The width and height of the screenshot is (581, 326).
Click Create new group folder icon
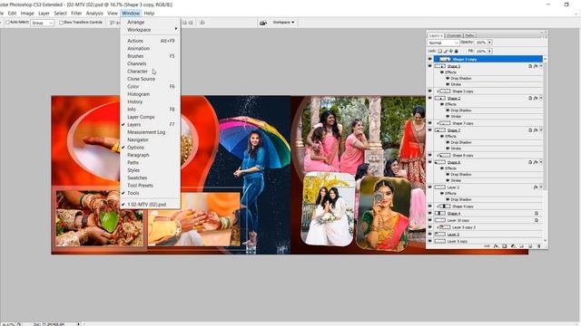[522, 245]
